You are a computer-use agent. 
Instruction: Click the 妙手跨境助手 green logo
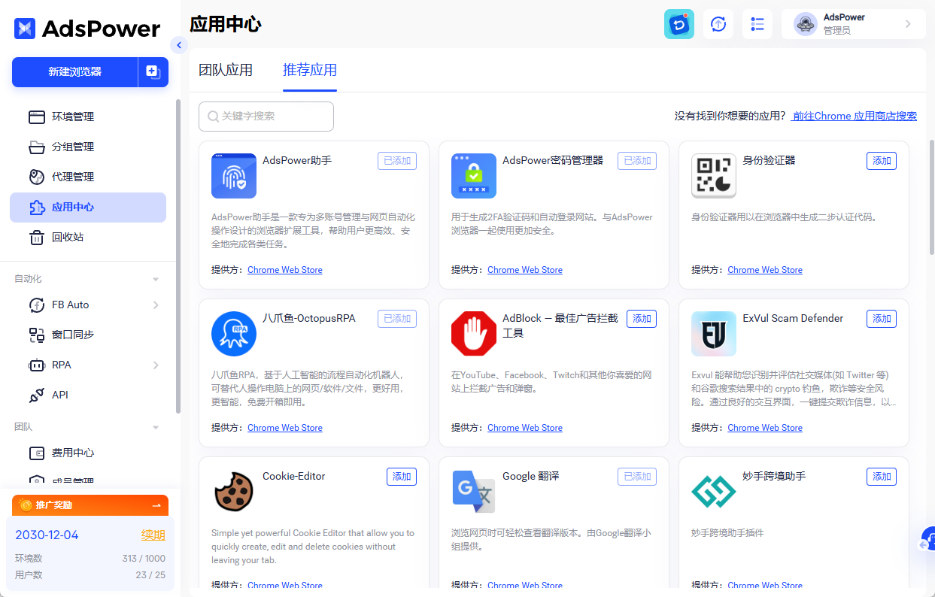click(714, 492)
